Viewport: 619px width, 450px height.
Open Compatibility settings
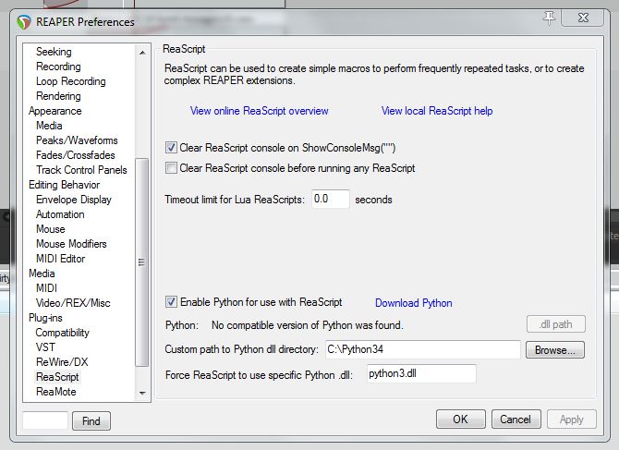click(63, 333)
